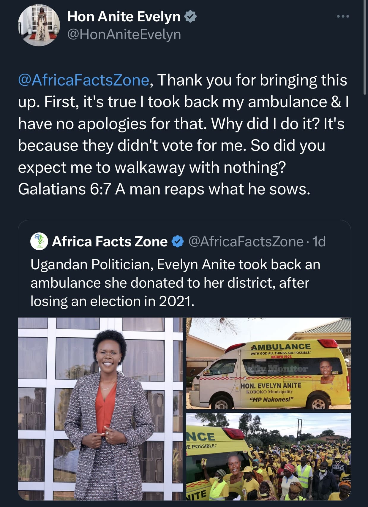The height and width of the screenshot is (507, 368).
Task: Click the Africa Facts Zone logo avatar
Action: point(39,241)
